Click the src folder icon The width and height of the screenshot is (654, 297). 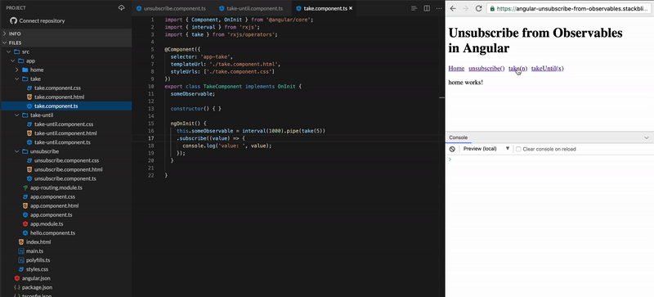(x=16, y=52)
